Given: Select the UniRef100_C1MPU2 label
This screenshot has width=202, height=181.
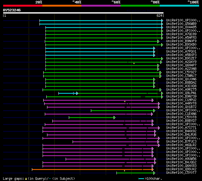Looking at the screenshot, I should point(181,100).
